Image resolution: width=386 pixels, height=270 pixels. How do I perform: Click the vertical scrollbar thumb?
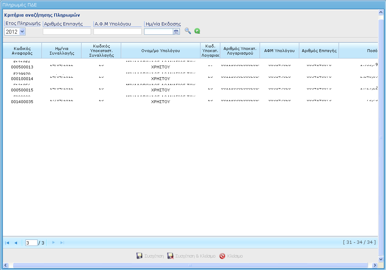pos(381,137)
